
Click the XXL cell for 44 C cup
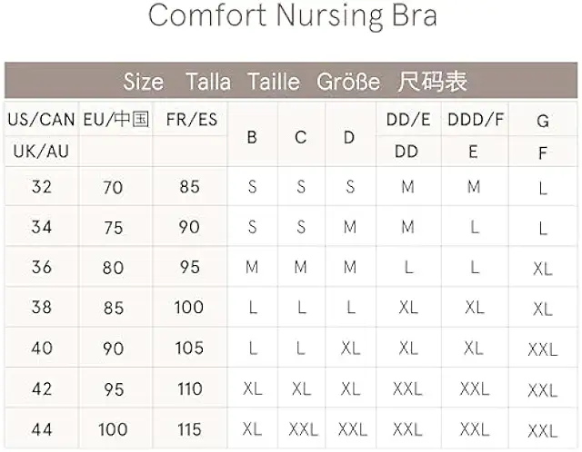click(302, 428)
